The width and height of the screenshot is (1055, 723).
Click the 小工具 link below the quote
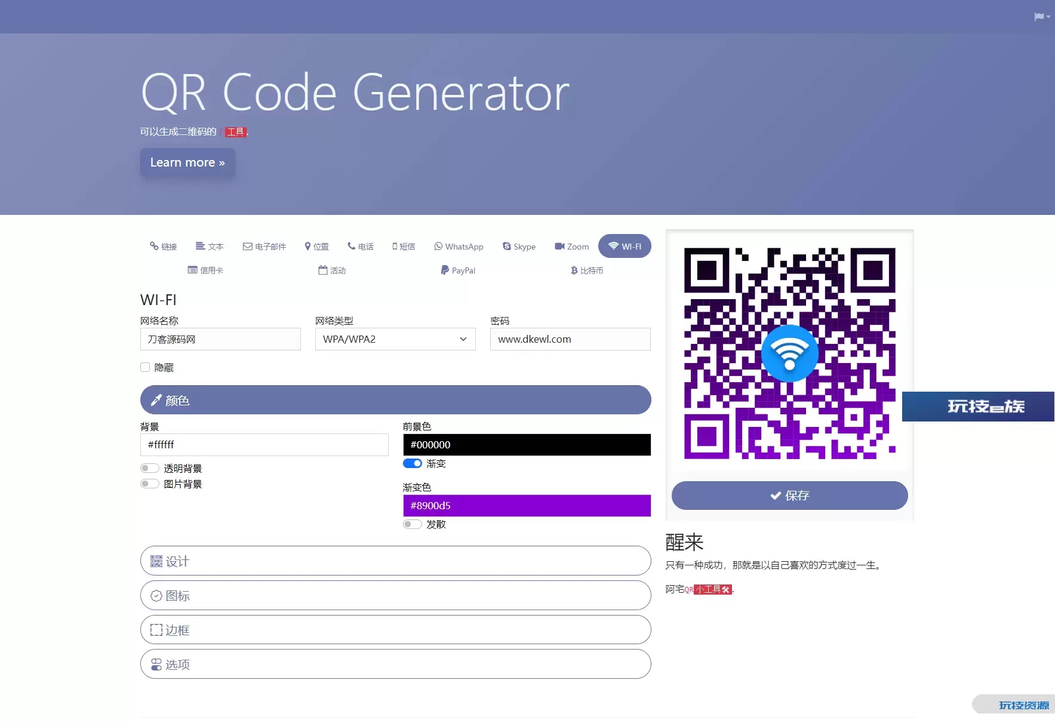click(713, 589)
